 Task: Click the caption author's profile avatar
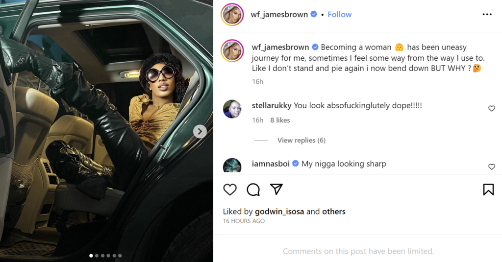(x=232, y=51)
